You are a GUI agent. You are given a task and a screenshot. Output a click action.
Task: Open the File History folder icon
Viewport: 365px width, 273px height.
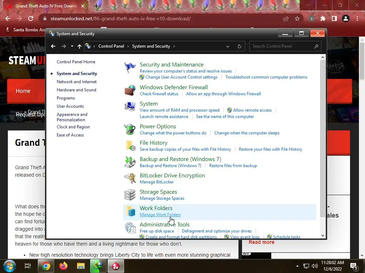pyautogui.click(x=130, y=146)
